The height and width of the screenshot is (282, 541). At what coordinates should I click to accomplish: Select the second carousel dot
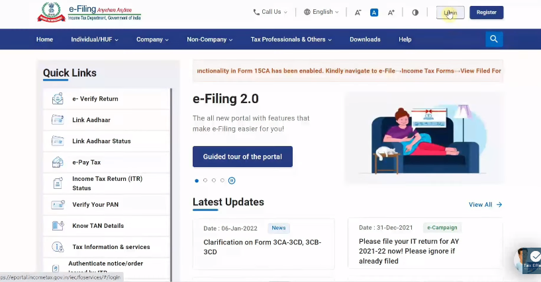click(x=205, y=180)
